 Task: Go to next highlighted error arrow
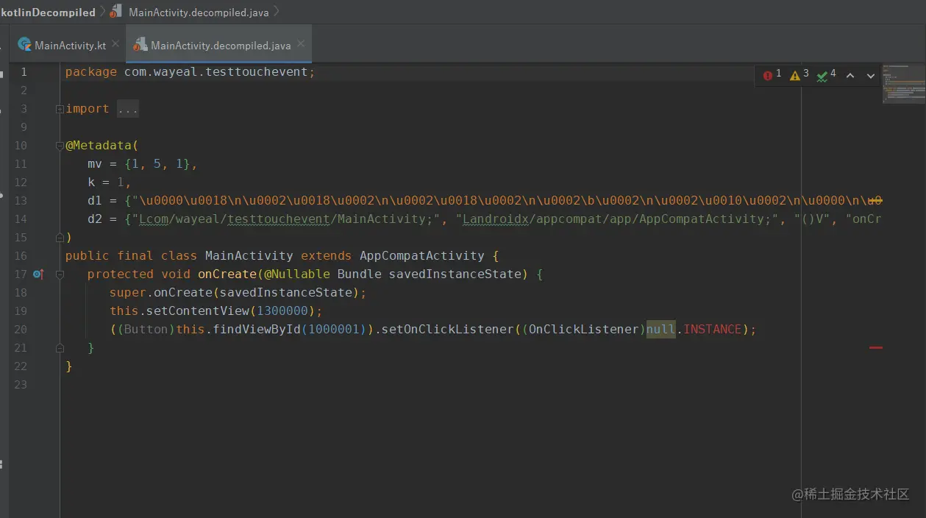(871, 75)
